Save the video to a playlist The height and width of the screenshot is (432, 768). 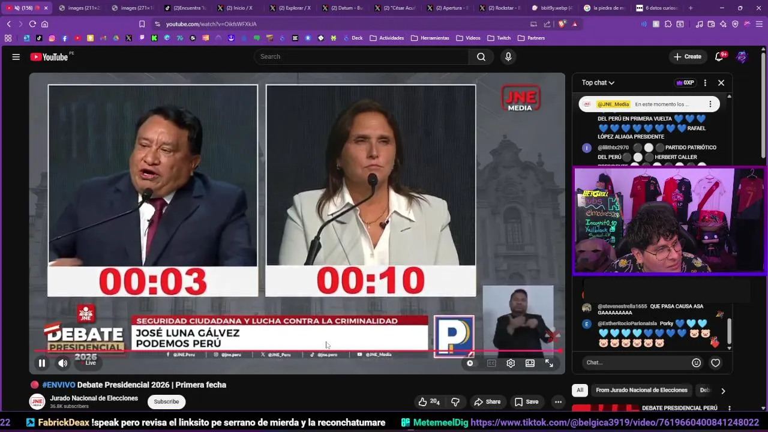[527, 402]
